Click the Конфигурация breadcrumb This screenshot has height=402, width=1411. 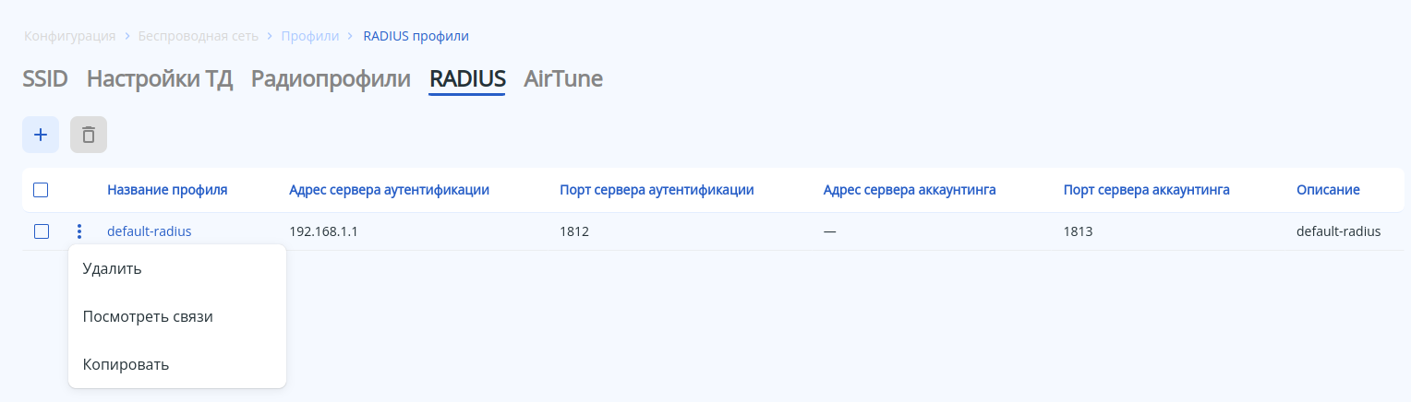pyautogui.click(x=70, y=36)
